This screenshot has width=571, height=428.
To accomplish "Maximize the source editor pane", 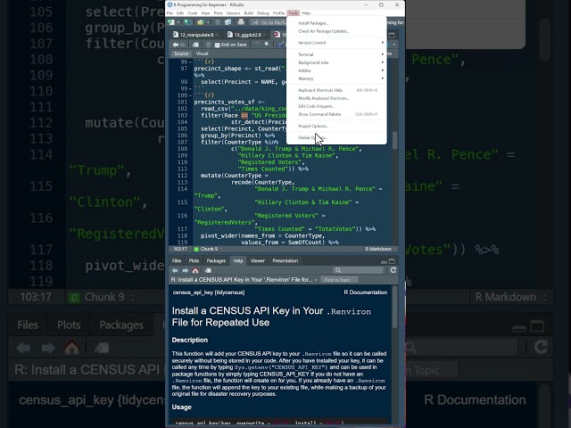I will [392, 36].
